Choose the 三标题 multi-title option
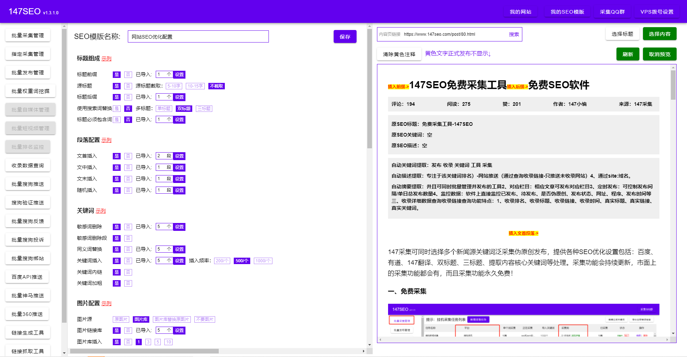This screenshot has width=687, height=357. 204,109
